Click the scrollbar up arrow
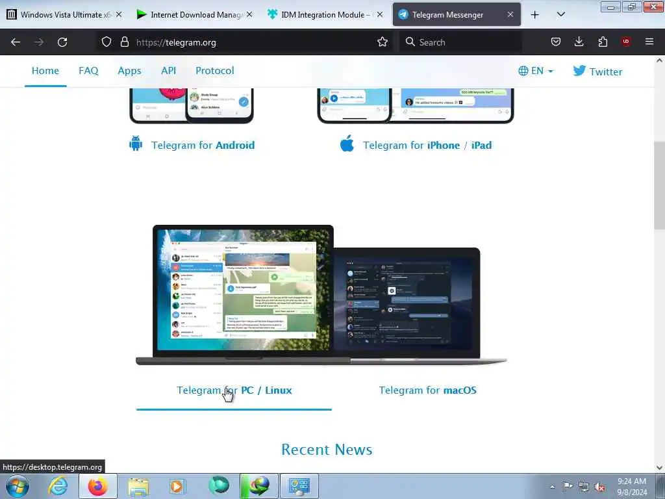 pyautogui.click(x=659, y=60)
